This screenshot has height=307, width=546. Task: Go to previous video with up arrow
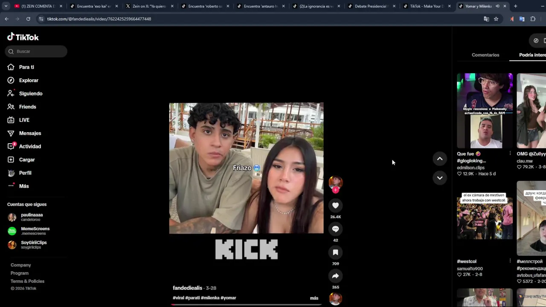440,159
